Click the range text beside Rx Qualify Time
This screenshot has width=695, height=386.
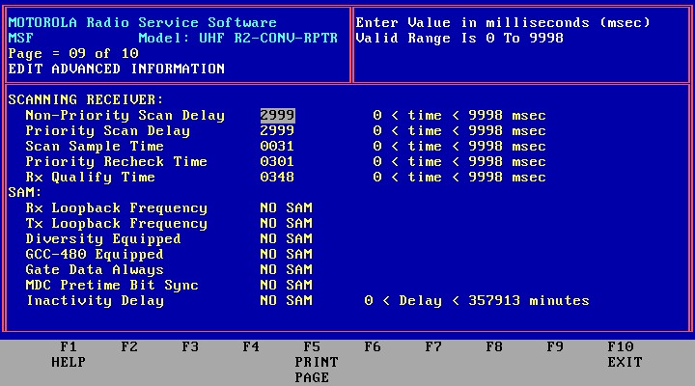pyautogui.click(x=459, y=178)
